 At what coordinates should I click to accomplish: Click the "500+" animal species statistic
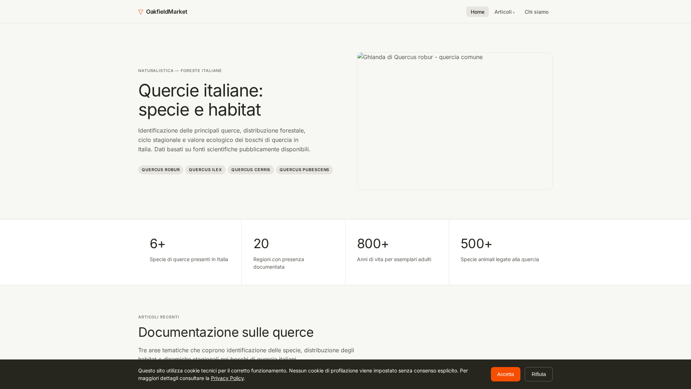[476, 244]
